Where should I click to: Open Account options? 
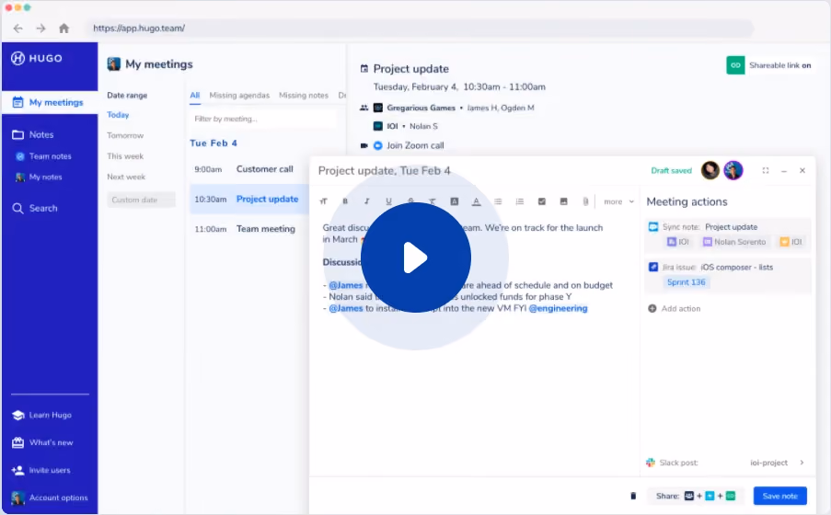[50, 498]
